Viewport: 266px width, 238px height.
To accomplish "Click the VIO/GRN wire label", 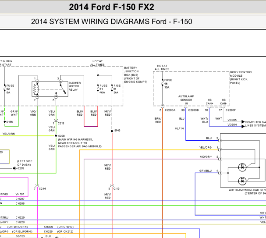I will [x=33, y=113].
